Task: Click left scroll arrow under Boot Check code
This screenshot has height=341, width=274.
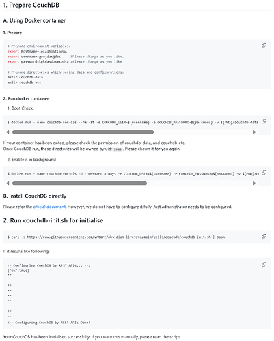Action: tap(8, 132)
